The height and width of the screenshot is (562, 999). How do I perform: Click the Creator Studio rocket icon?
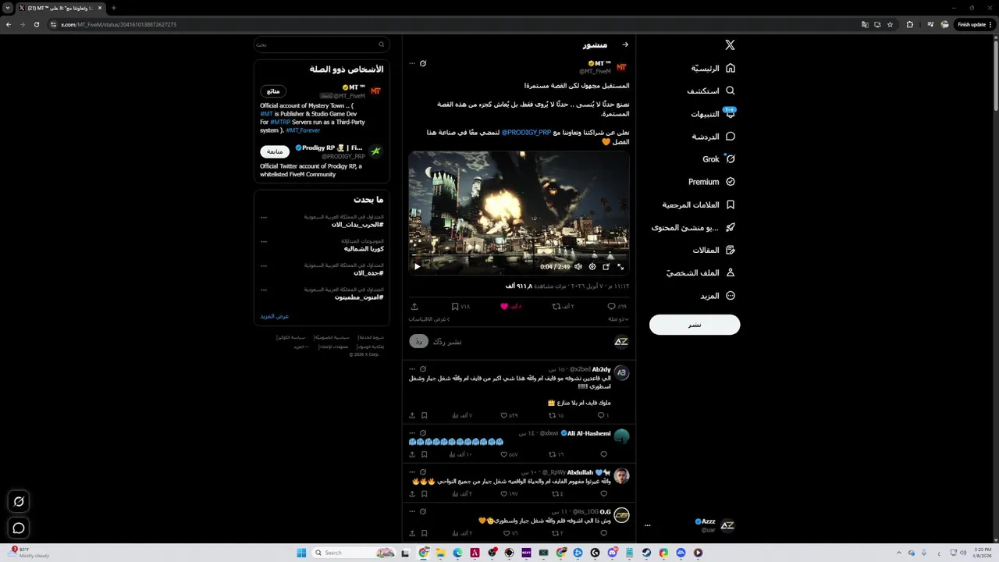(731, 227)
